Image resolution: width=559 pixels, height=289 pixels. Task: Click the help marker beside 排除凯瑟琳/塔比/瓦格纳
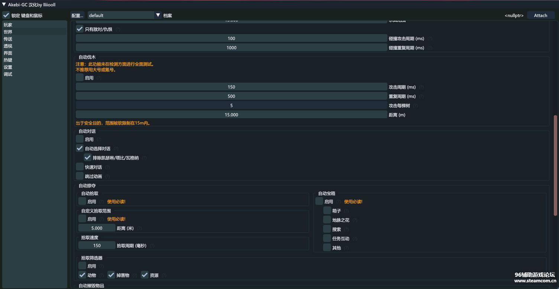tap(144, 158)
